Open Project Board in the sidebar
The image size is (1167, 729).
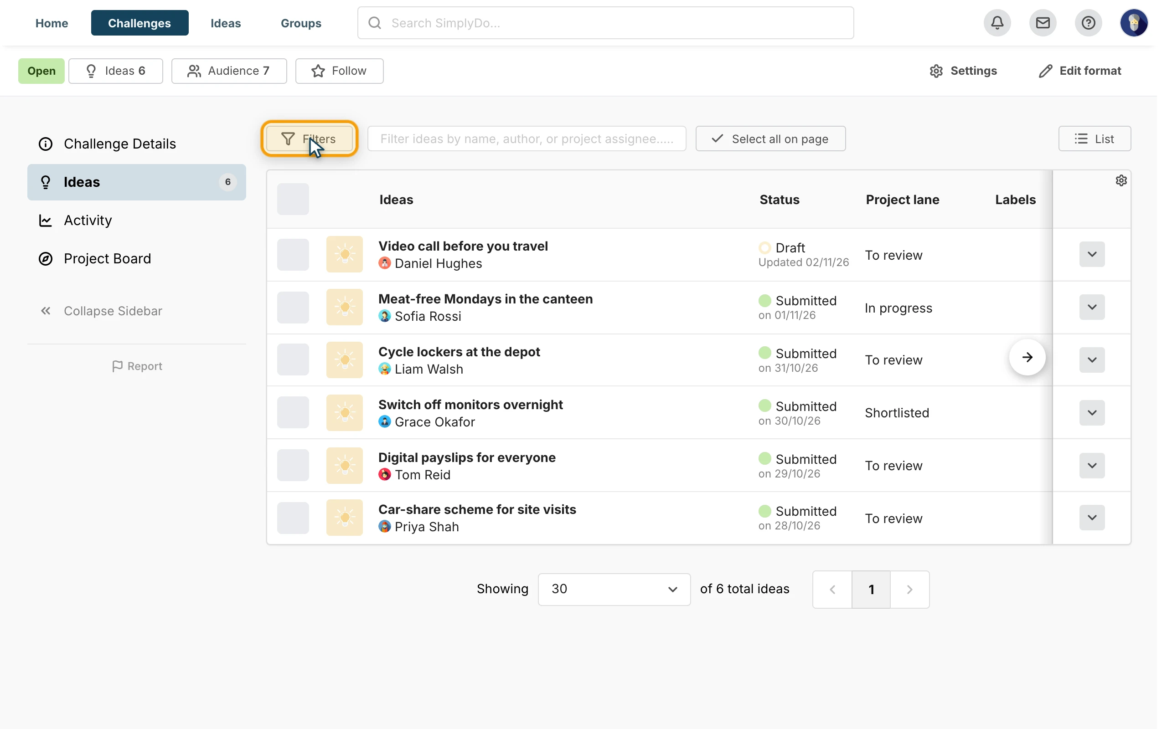pos(136,258)
